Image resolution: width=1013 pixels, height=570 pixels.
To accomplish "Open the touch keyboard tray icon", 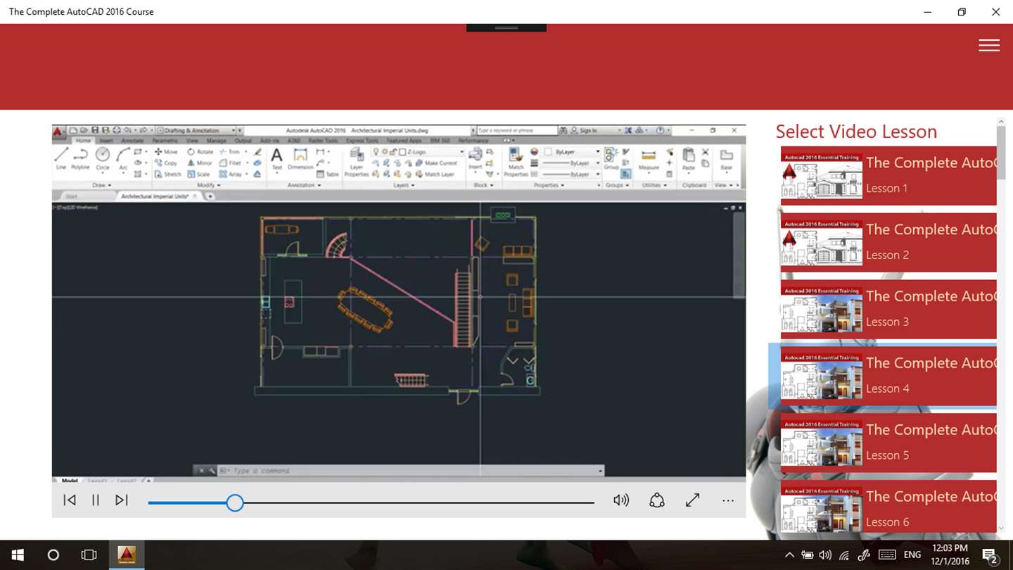I will coord(887,555).
